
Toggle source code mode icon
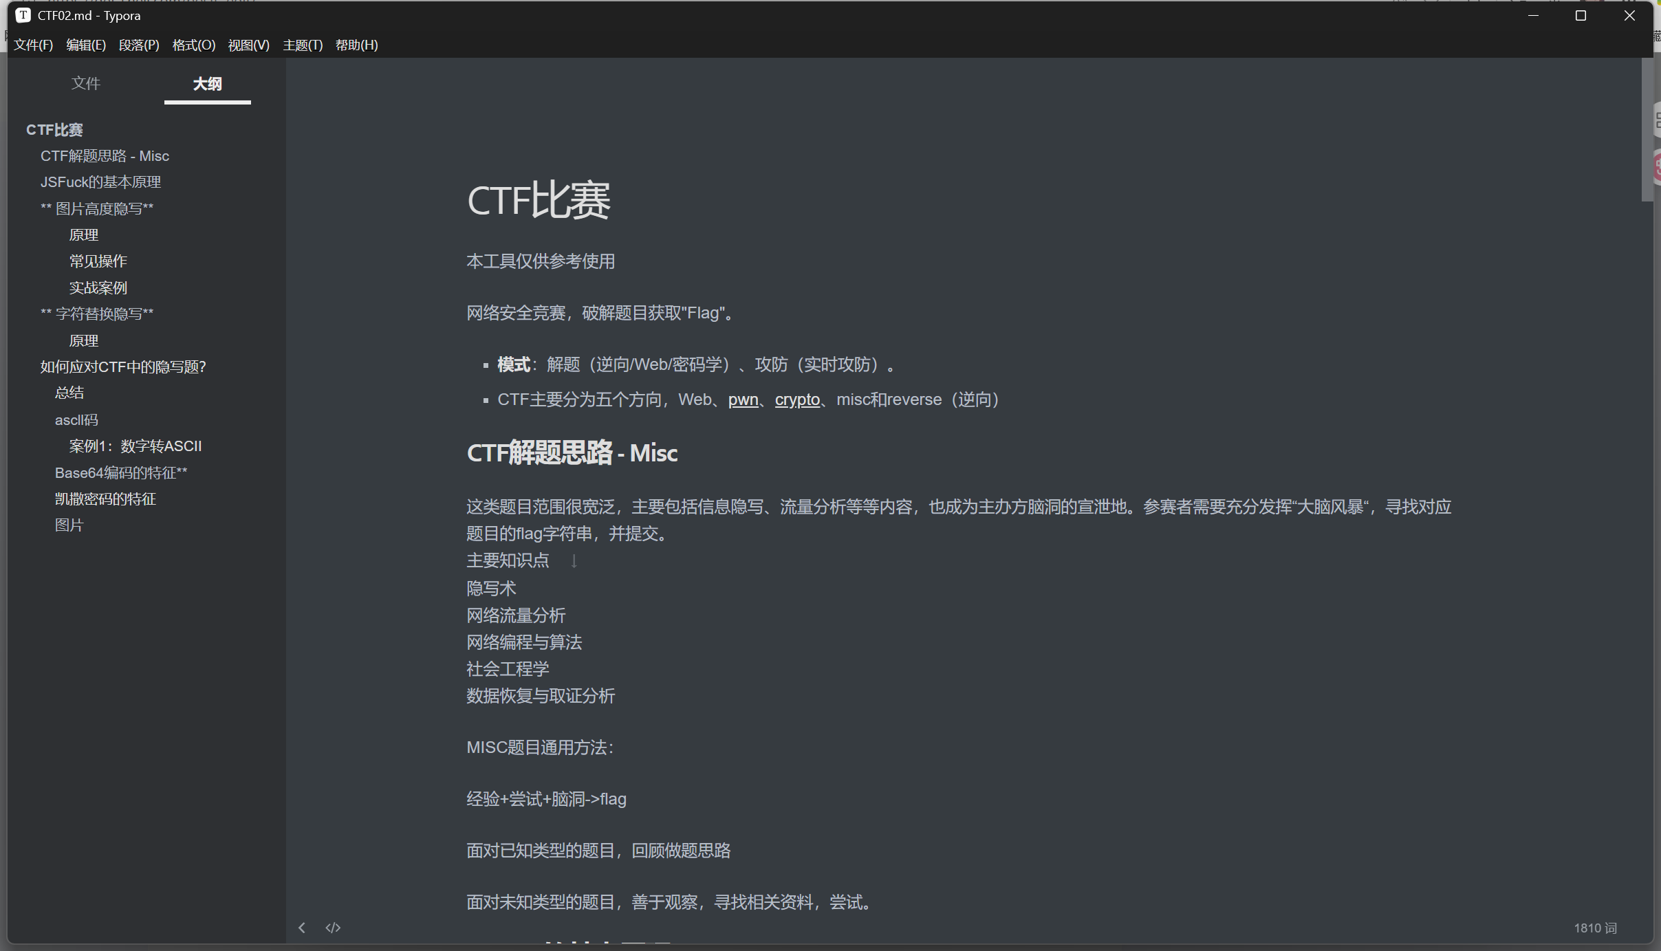(x=333, y=928)
